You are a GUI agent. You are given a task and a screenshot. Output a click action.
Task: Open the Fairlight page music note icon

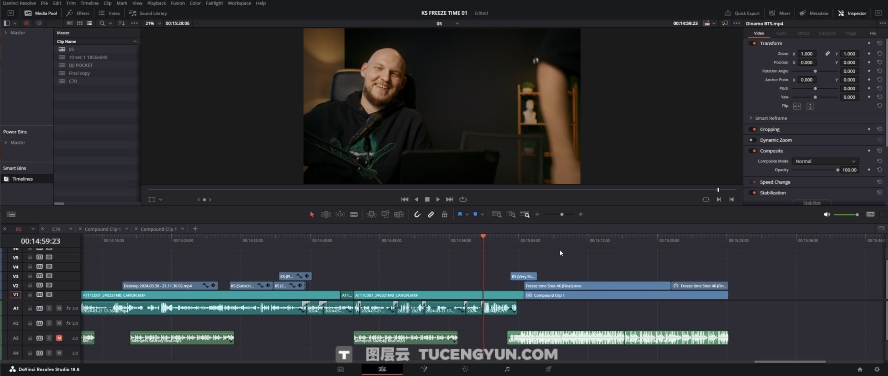point(507,369)
